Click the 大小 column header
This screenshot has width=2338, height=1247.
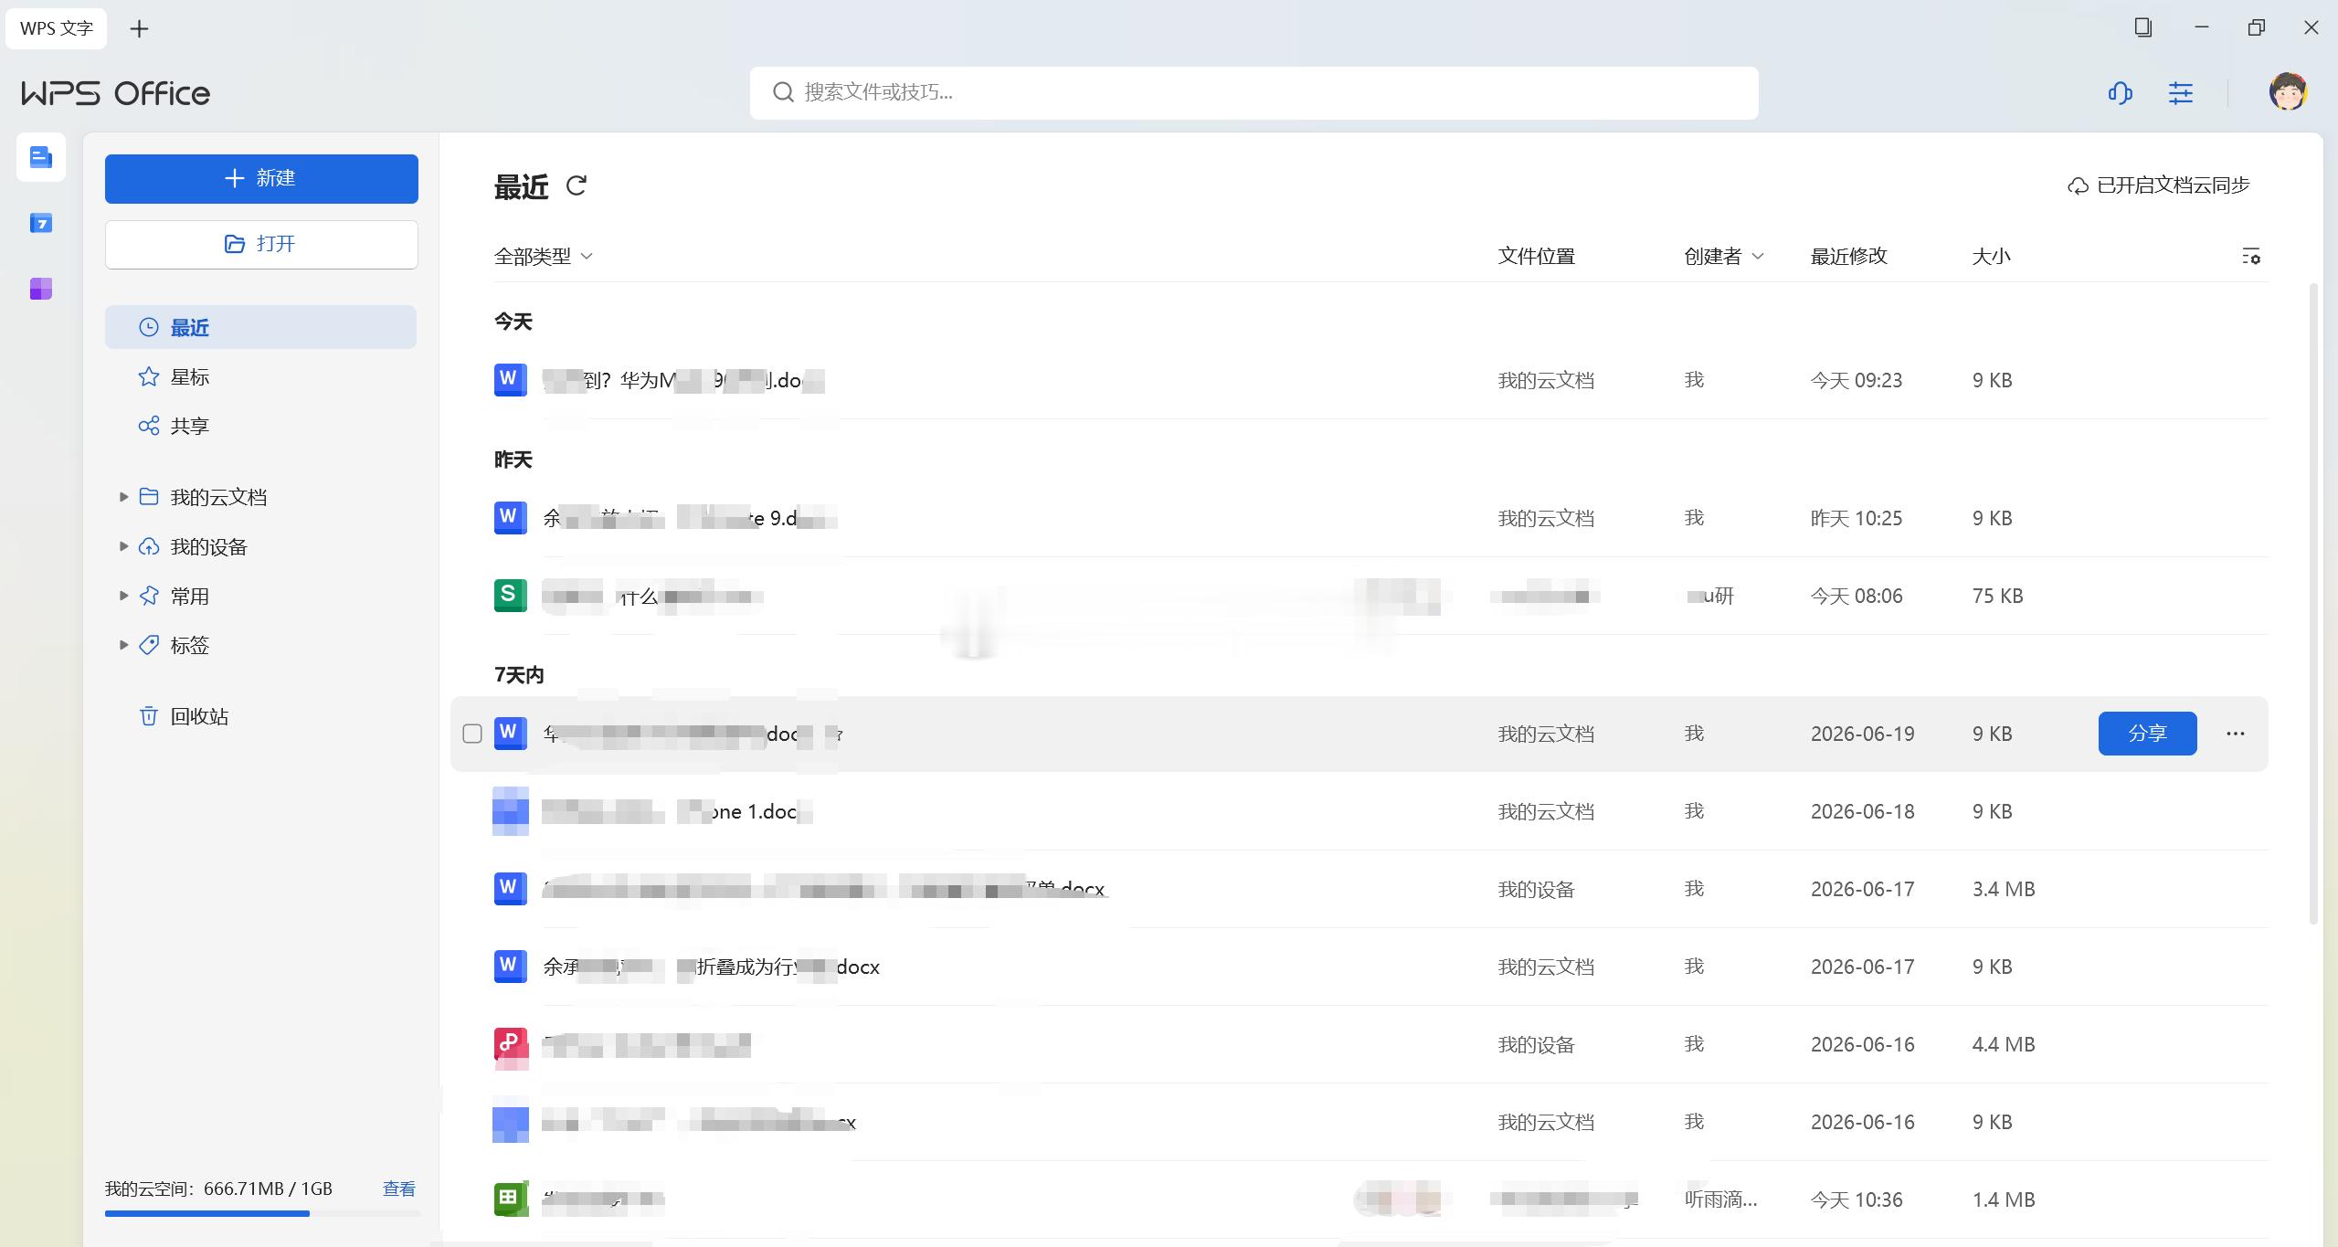point(1991,257)
